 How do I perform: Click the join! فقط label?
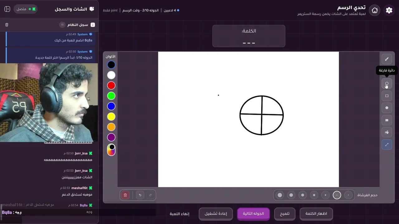pyautogui.click(x=110, y=10)
